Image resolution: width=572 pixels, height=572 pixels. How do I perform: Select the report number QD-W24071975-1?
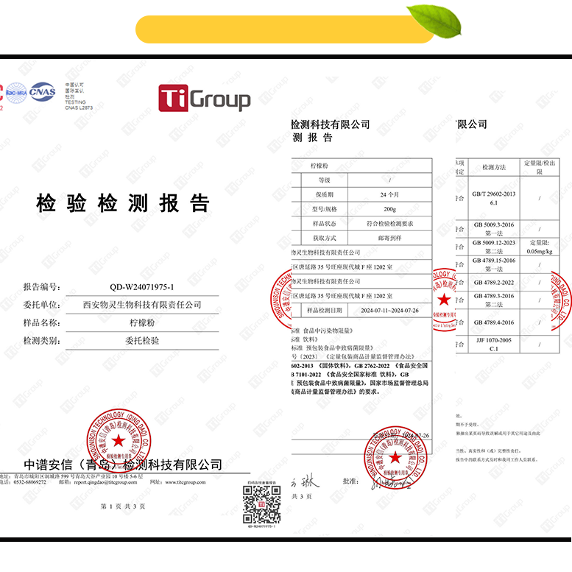[142, 287]
